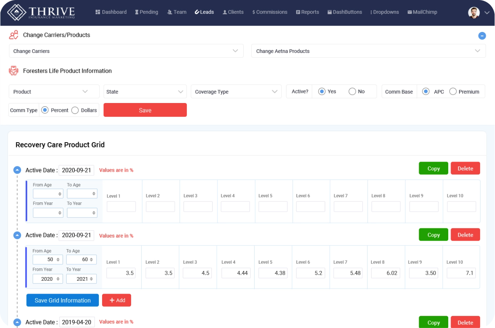Click the Level 3 field showing 4.5
Image resolution: width=495 pixels, height=328 pixels.
click(197, 273)
